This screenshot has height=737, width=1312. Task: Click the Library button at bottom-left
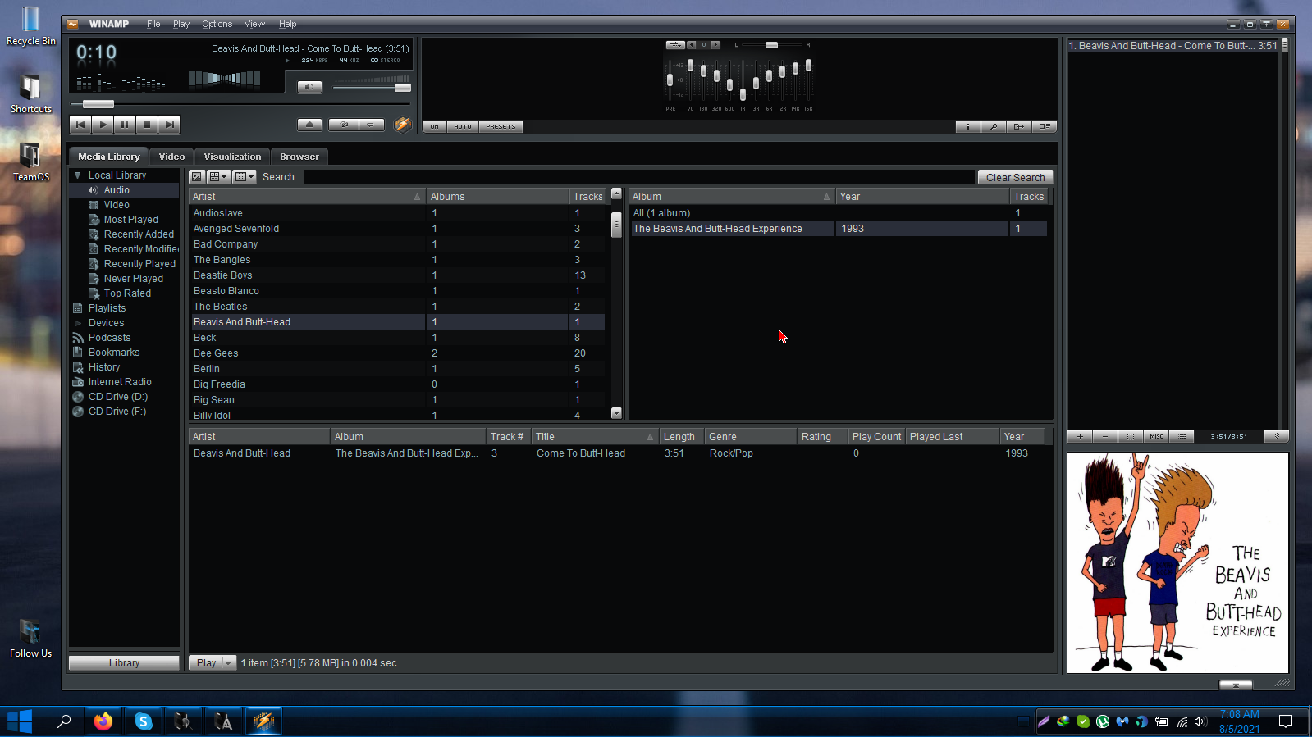pos(124,663)
